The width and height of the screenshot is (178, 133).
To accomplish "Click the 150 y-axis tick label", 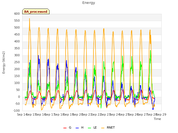I will click(x=17, y=76).
